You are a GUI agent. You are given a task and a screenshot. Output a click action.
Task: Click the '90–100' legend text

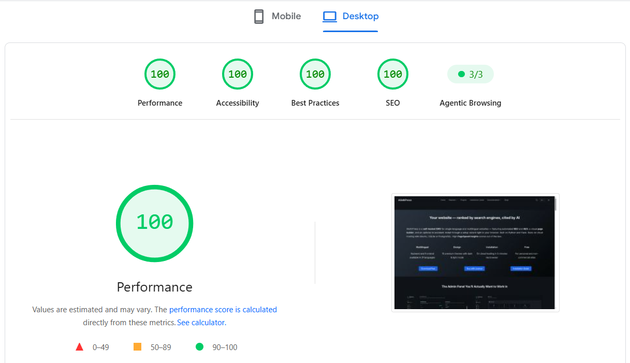coord(225,347)
